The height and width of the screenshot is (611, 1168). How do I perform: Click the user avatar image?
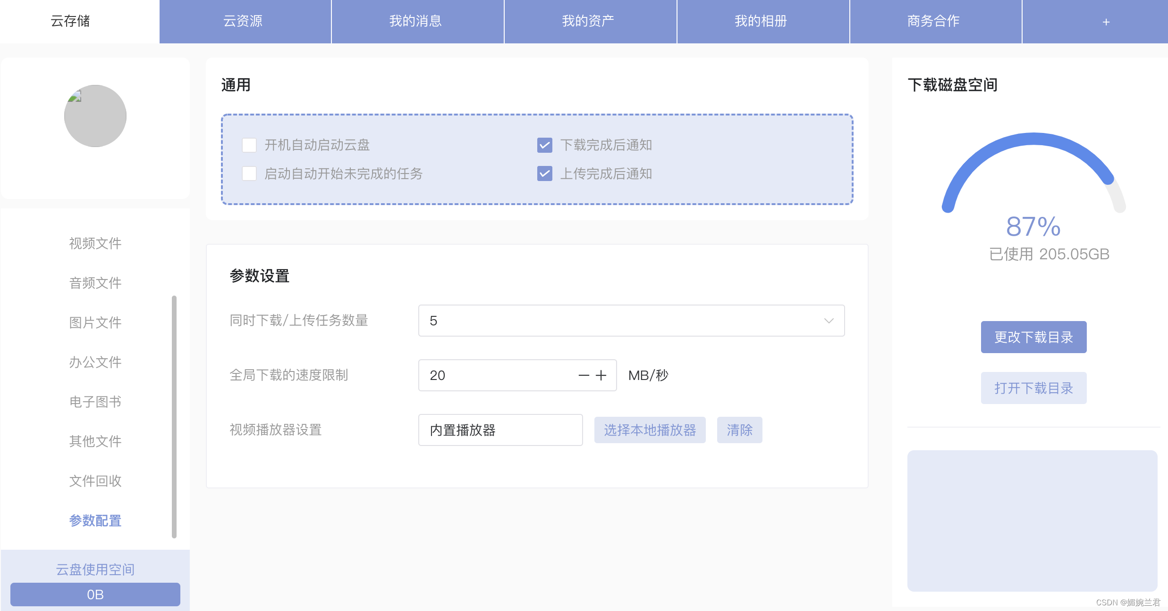point(95,116)
